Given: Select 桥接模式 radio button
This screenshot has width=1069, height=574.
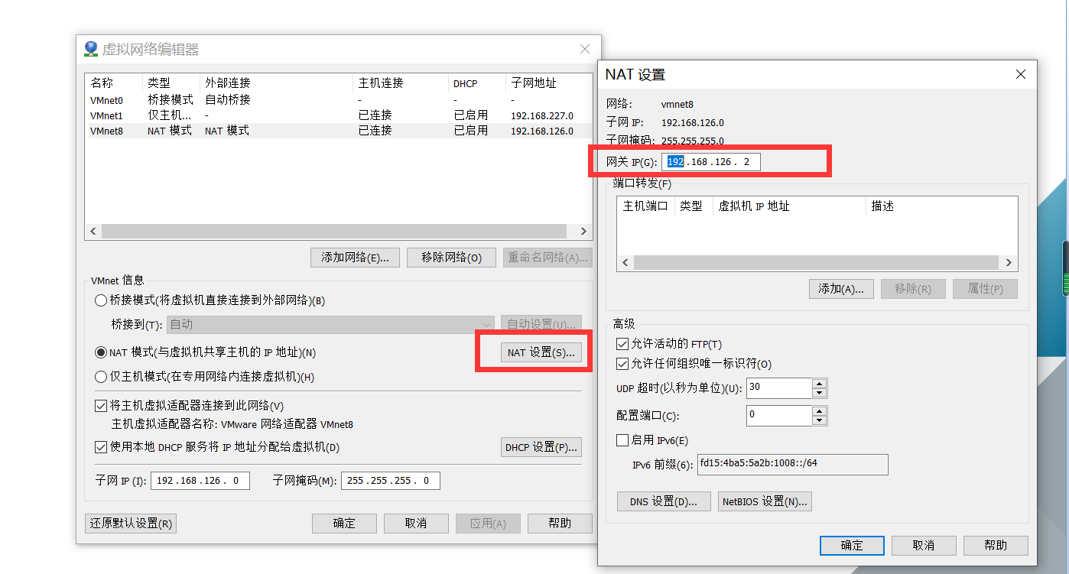Looking at the screenshot, I should click(x=101, y=300).
